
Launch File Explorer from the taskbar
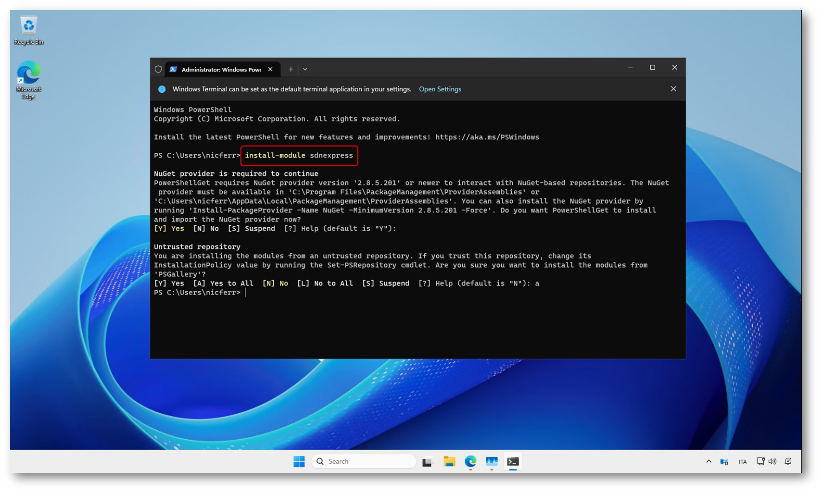click(449, 461)
